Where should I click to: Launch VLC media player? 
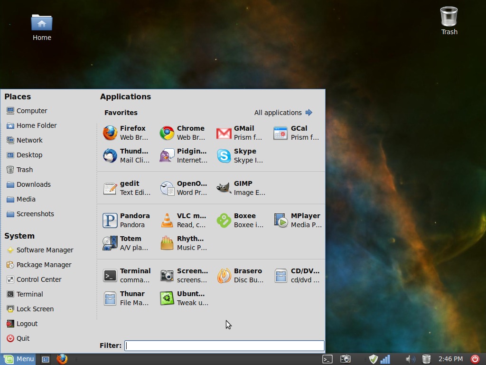click(x=183, y=221)
